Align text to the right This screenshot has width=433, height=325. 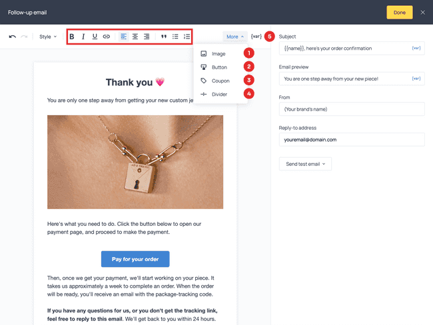147,37
